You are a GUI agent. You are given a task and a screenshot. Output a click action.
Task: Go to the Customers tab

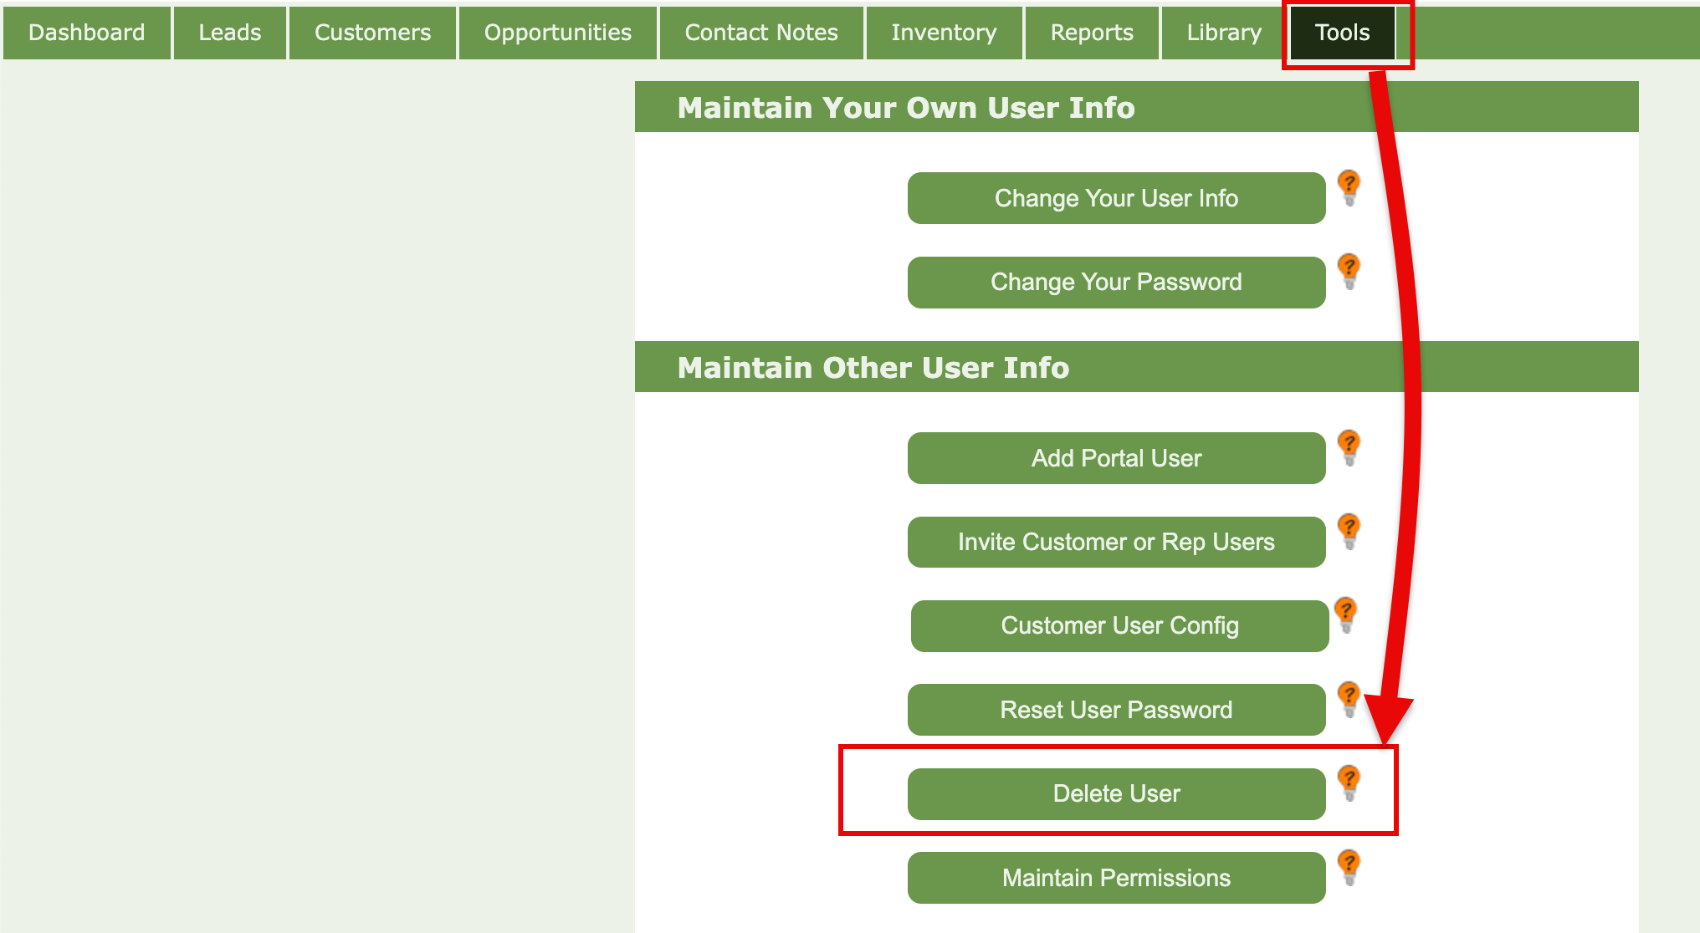pos(373,33)
